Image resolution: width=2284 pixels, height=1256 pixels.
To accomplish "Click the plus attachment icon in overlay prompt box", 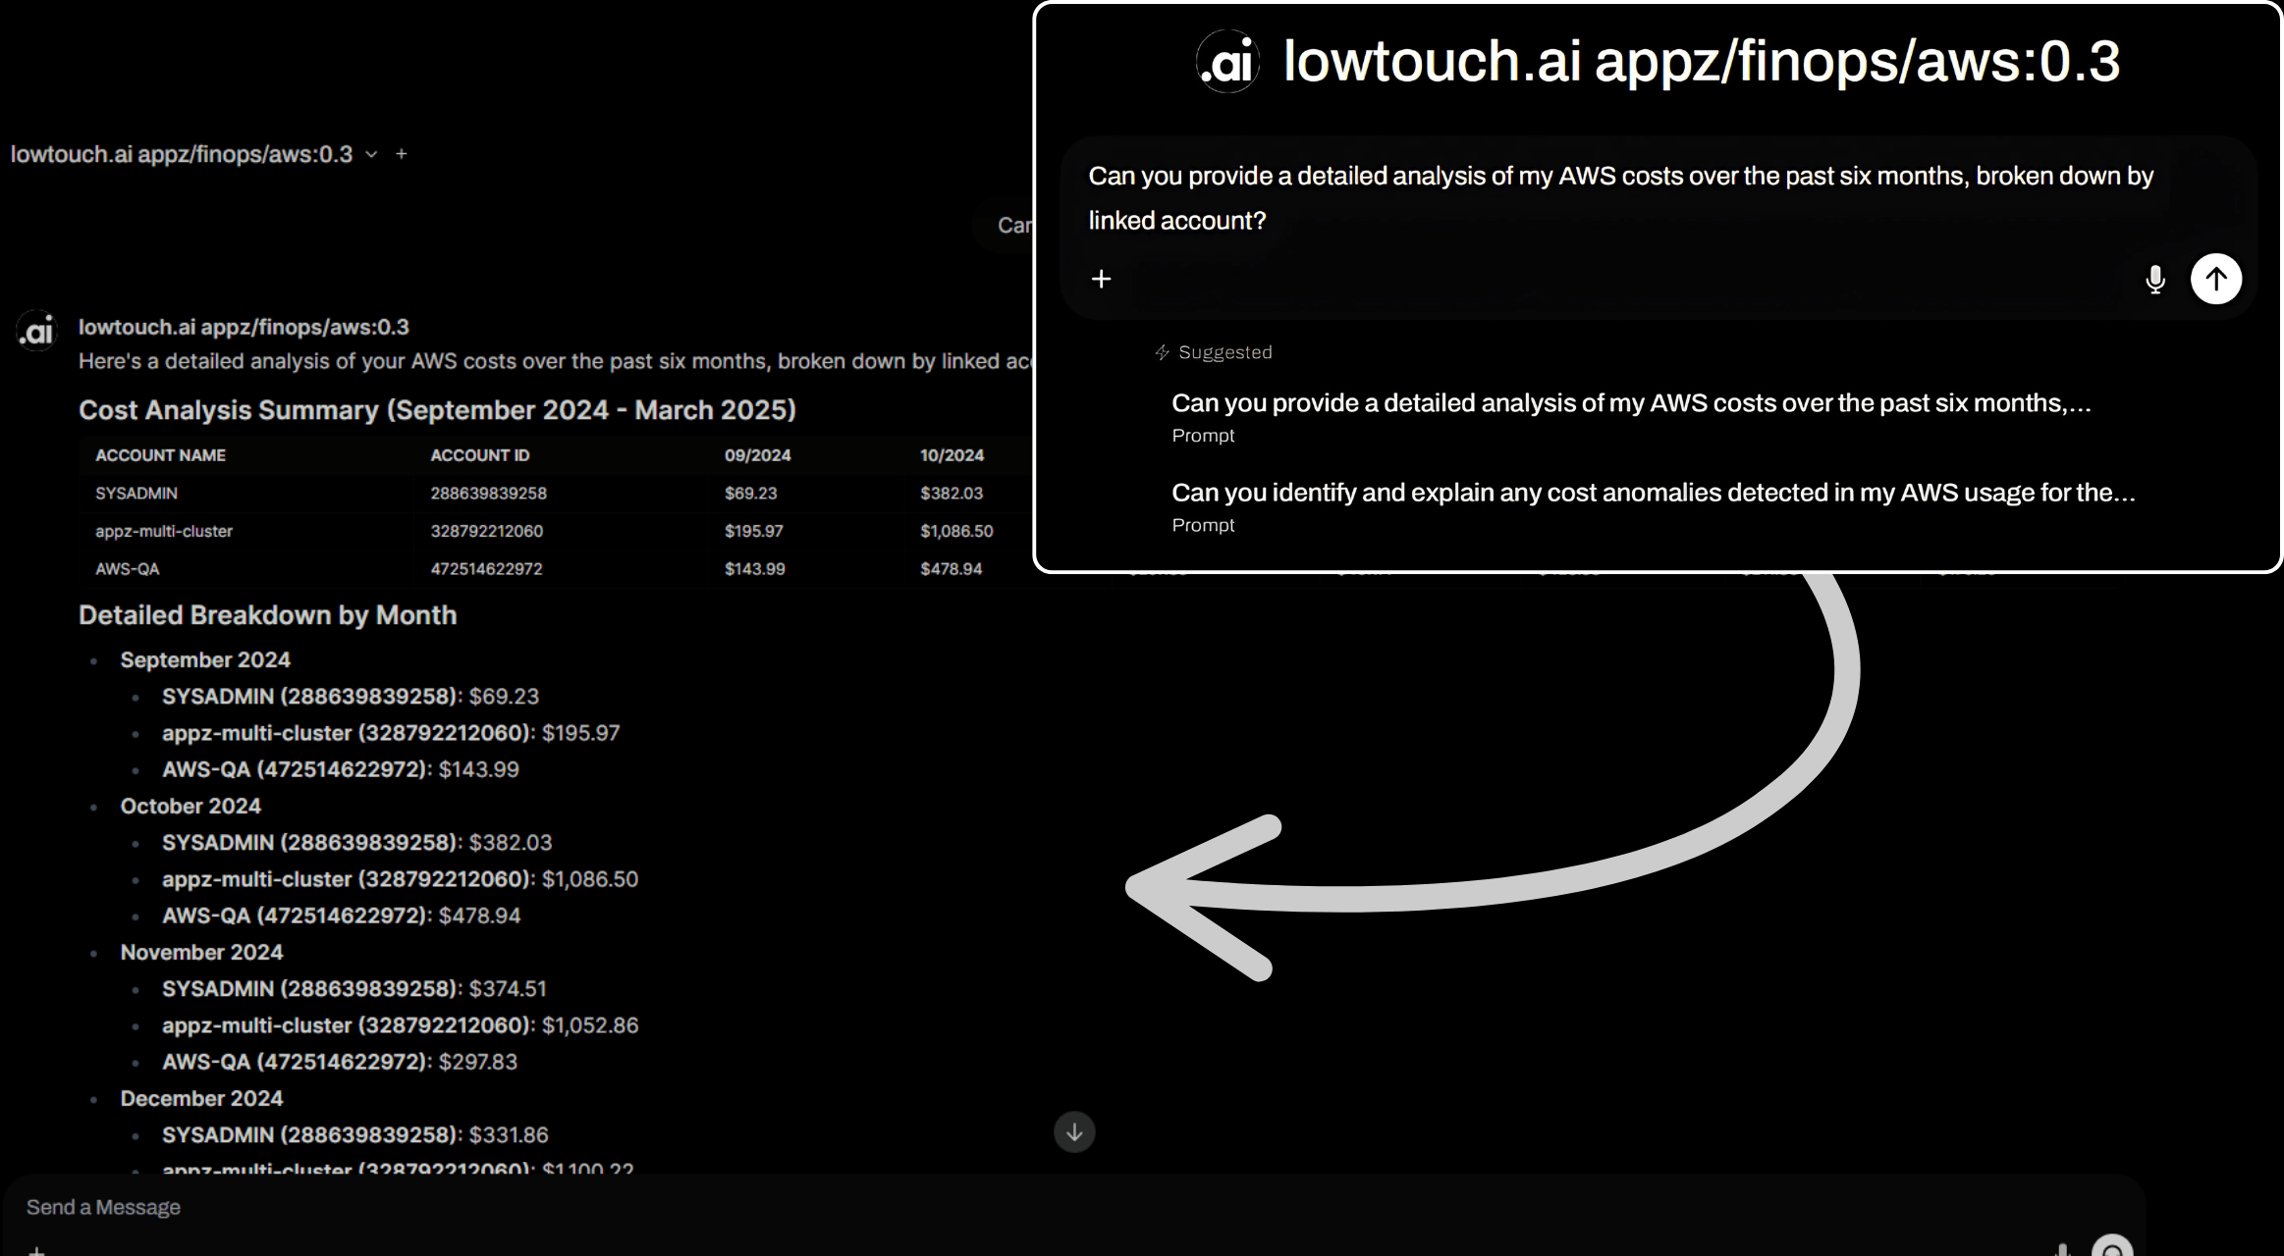I will click(1102, 280).
